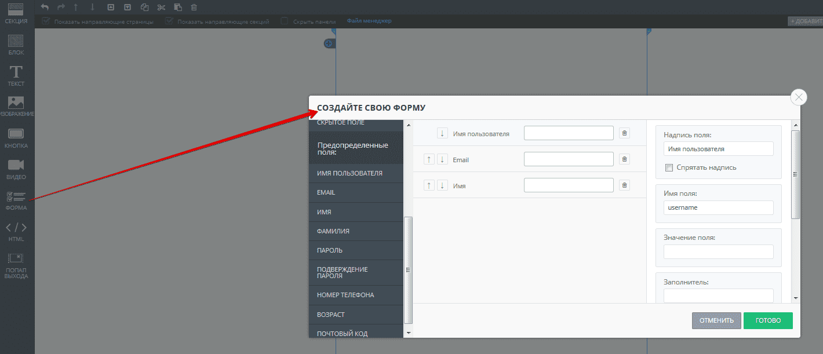This screenshot has width=823, height=354.
Task: Select the Текст tool
Action: tap(16, 76)
